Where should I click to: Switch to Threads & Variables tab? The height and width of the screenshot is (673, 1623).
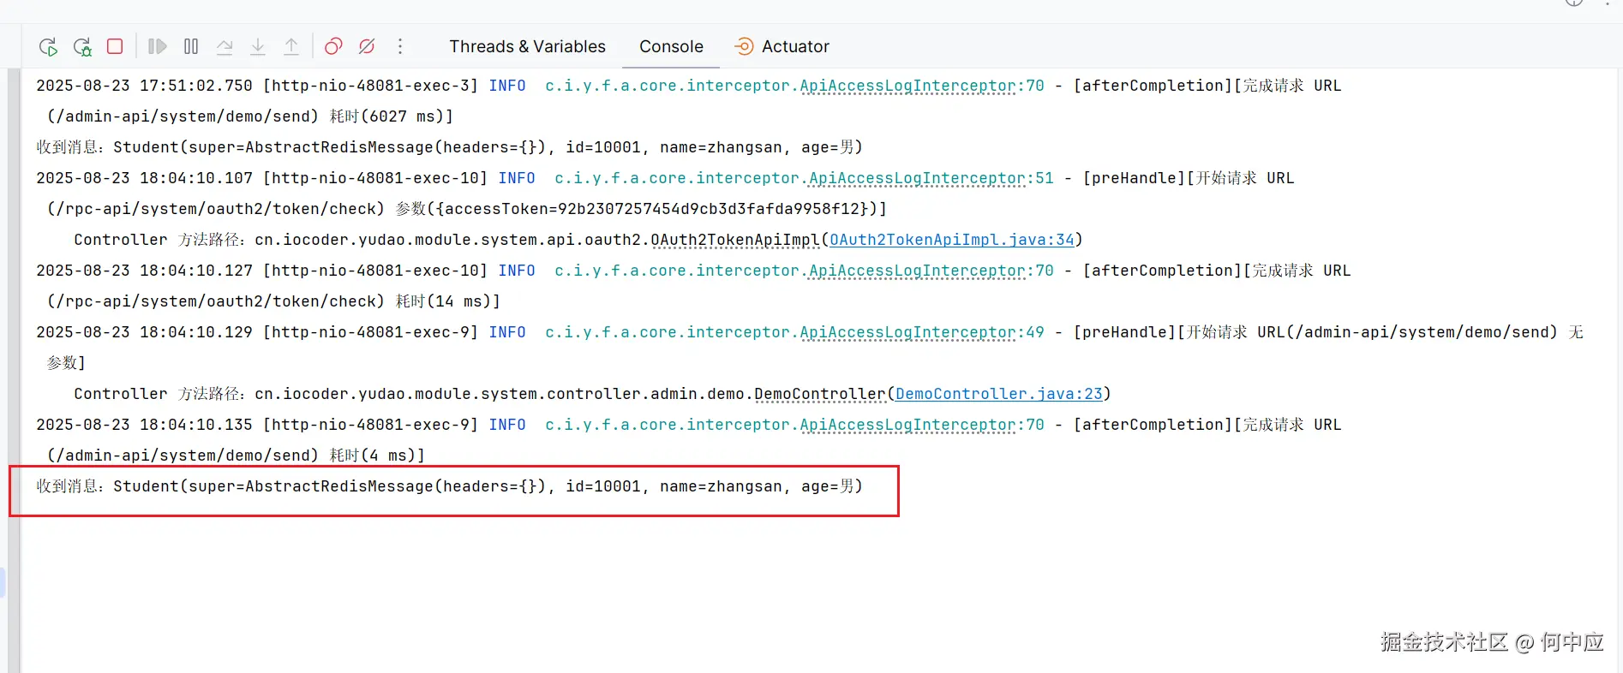(x=527, y=46)
